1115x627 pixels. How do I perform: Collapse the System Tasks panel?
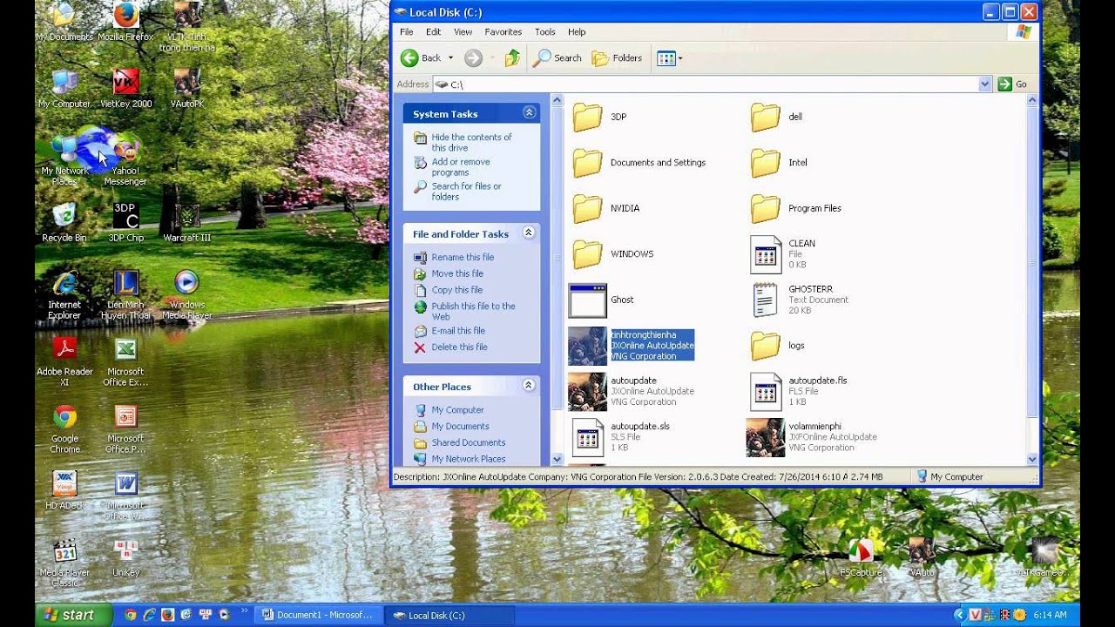pos(529,113)
